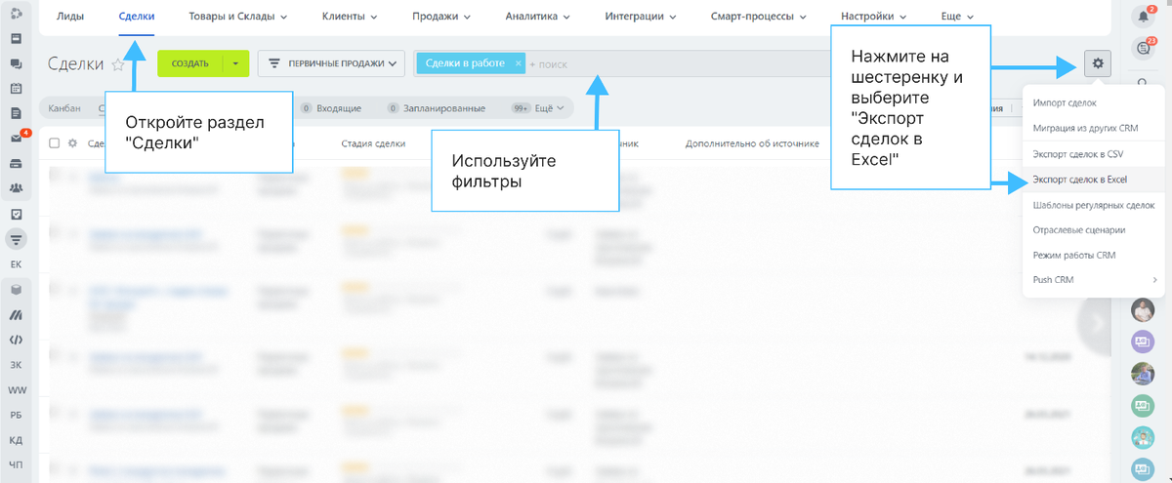Viewport: 1172px width, 483px height.
Task: Open the man's photo avatar chat in right panel
Action: 1143,309
